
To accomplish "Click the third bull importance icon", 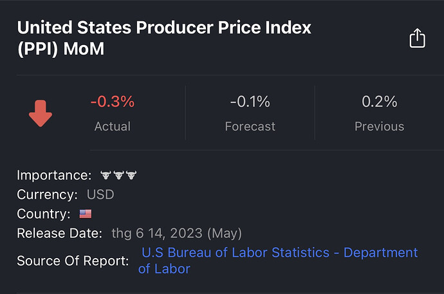I will click(131, 175).
